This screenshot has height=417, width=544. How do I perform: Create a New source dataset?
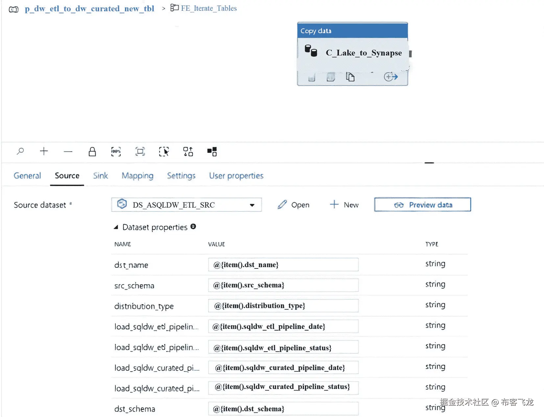pyautogui.click(x=344, y=205)
